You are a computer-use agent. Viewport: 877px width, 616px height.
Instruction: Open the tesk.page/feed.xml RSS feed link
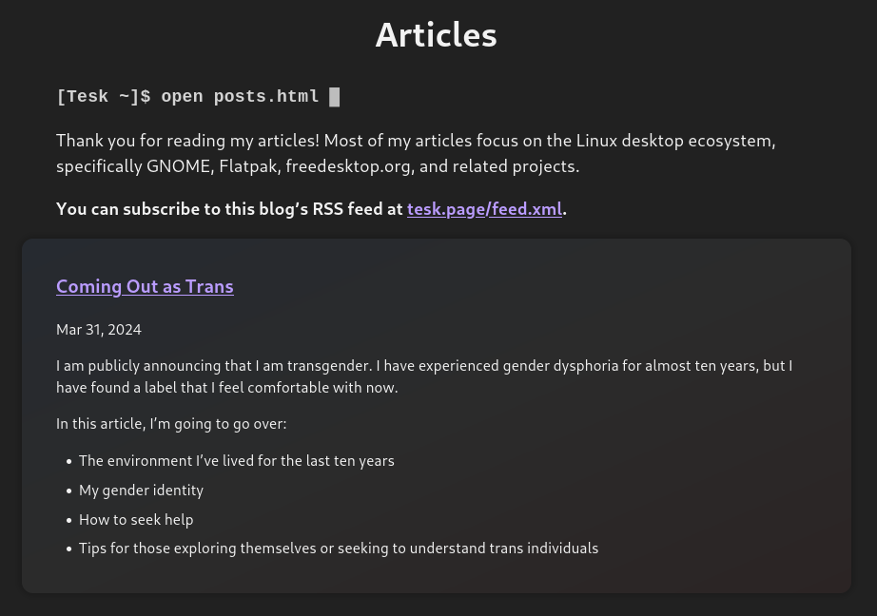pyautogui.click(x=484, y=209)
